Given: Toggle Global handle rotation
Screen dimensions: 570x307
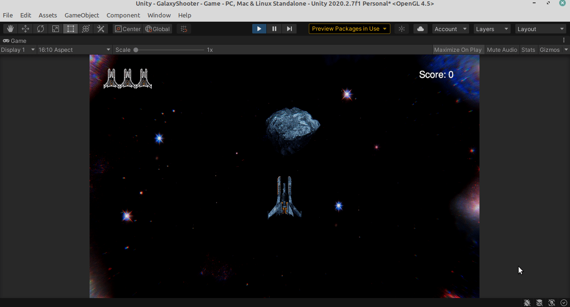Looking at the screenshot, I should point(157,29).
